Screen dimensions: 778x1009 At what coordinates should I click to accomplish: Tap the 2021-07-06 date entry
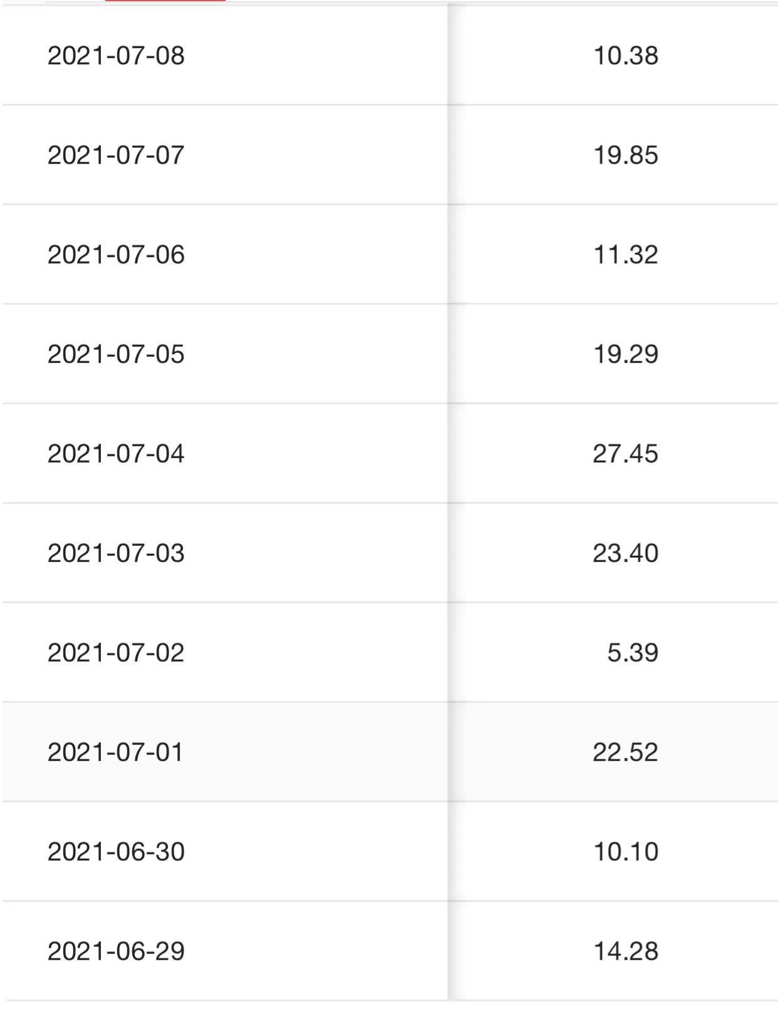point(116,254)
